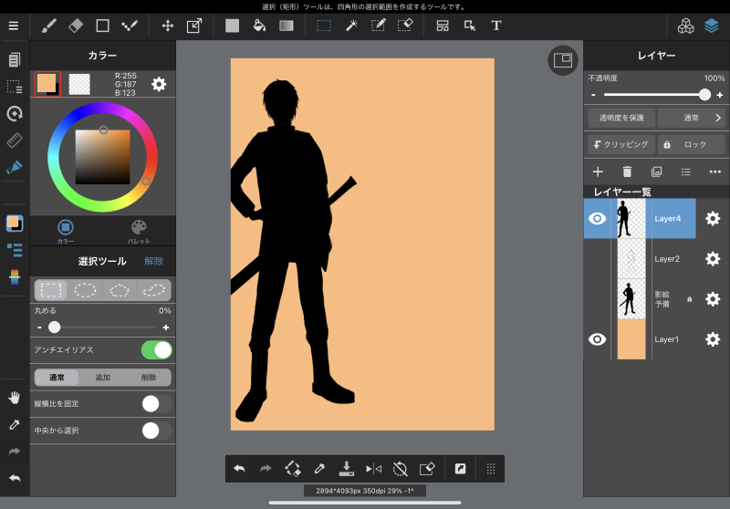Add a new layer with plus icon
Viewport: 730px width, 509px height.
coord(598,171)
